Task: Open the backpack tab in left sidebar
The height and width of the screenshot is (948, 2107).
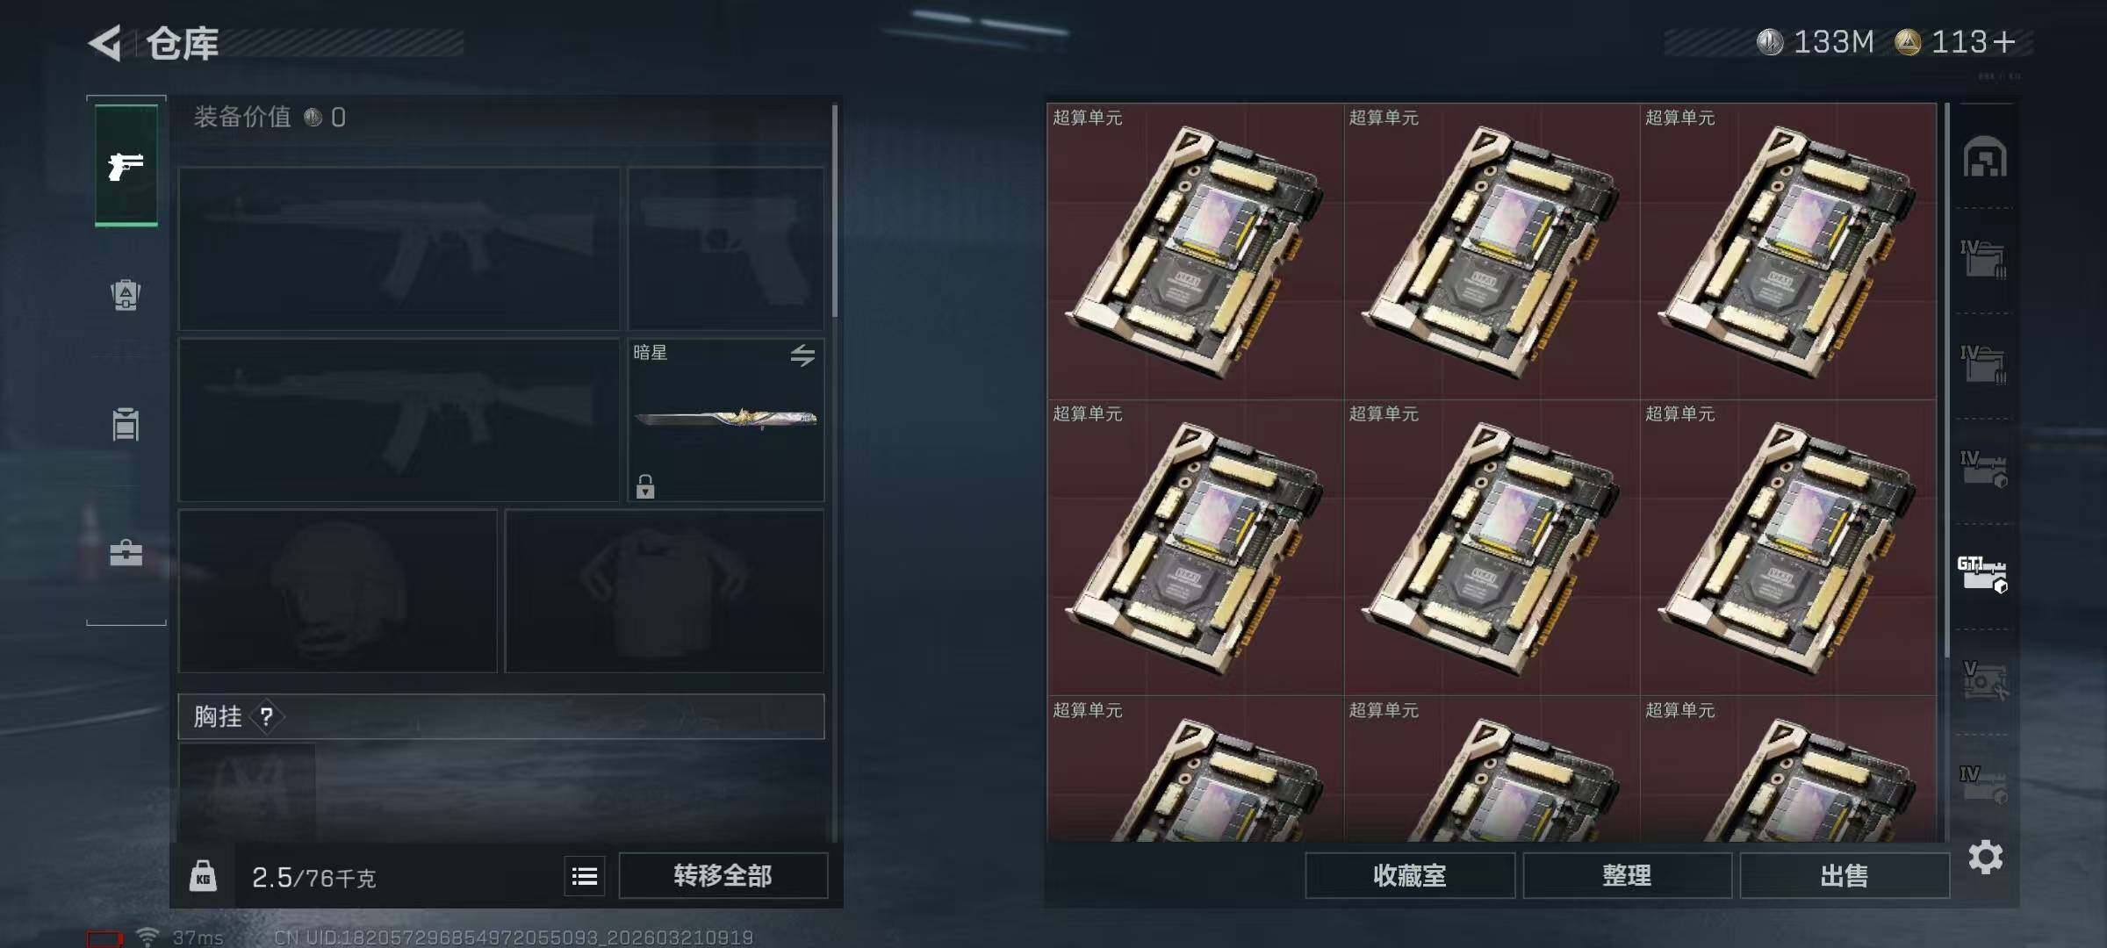Action: coord(126,295)
